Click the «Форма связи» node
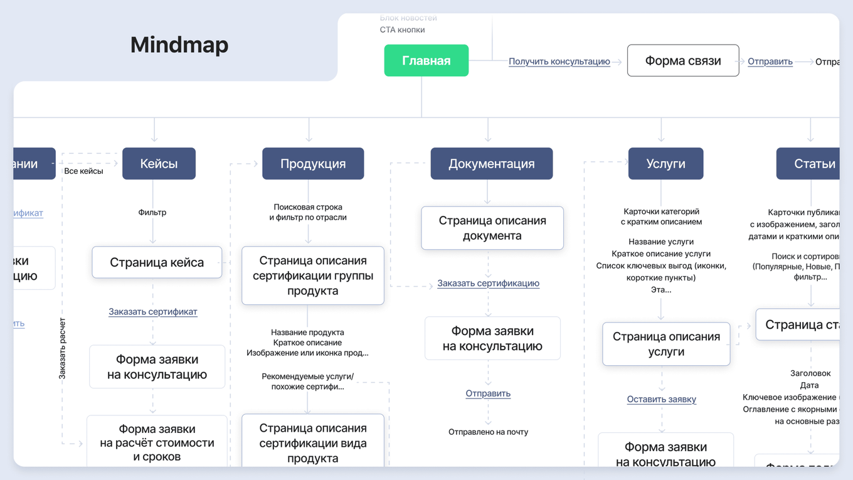This screenshot has width=853, height=480. pos(683,60)
